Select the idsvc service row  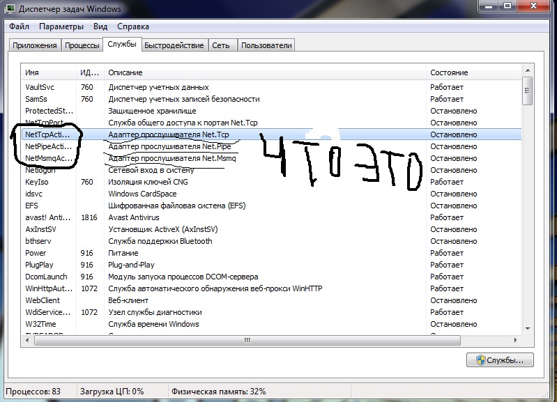pyautogui.click(x=271, y=194)
